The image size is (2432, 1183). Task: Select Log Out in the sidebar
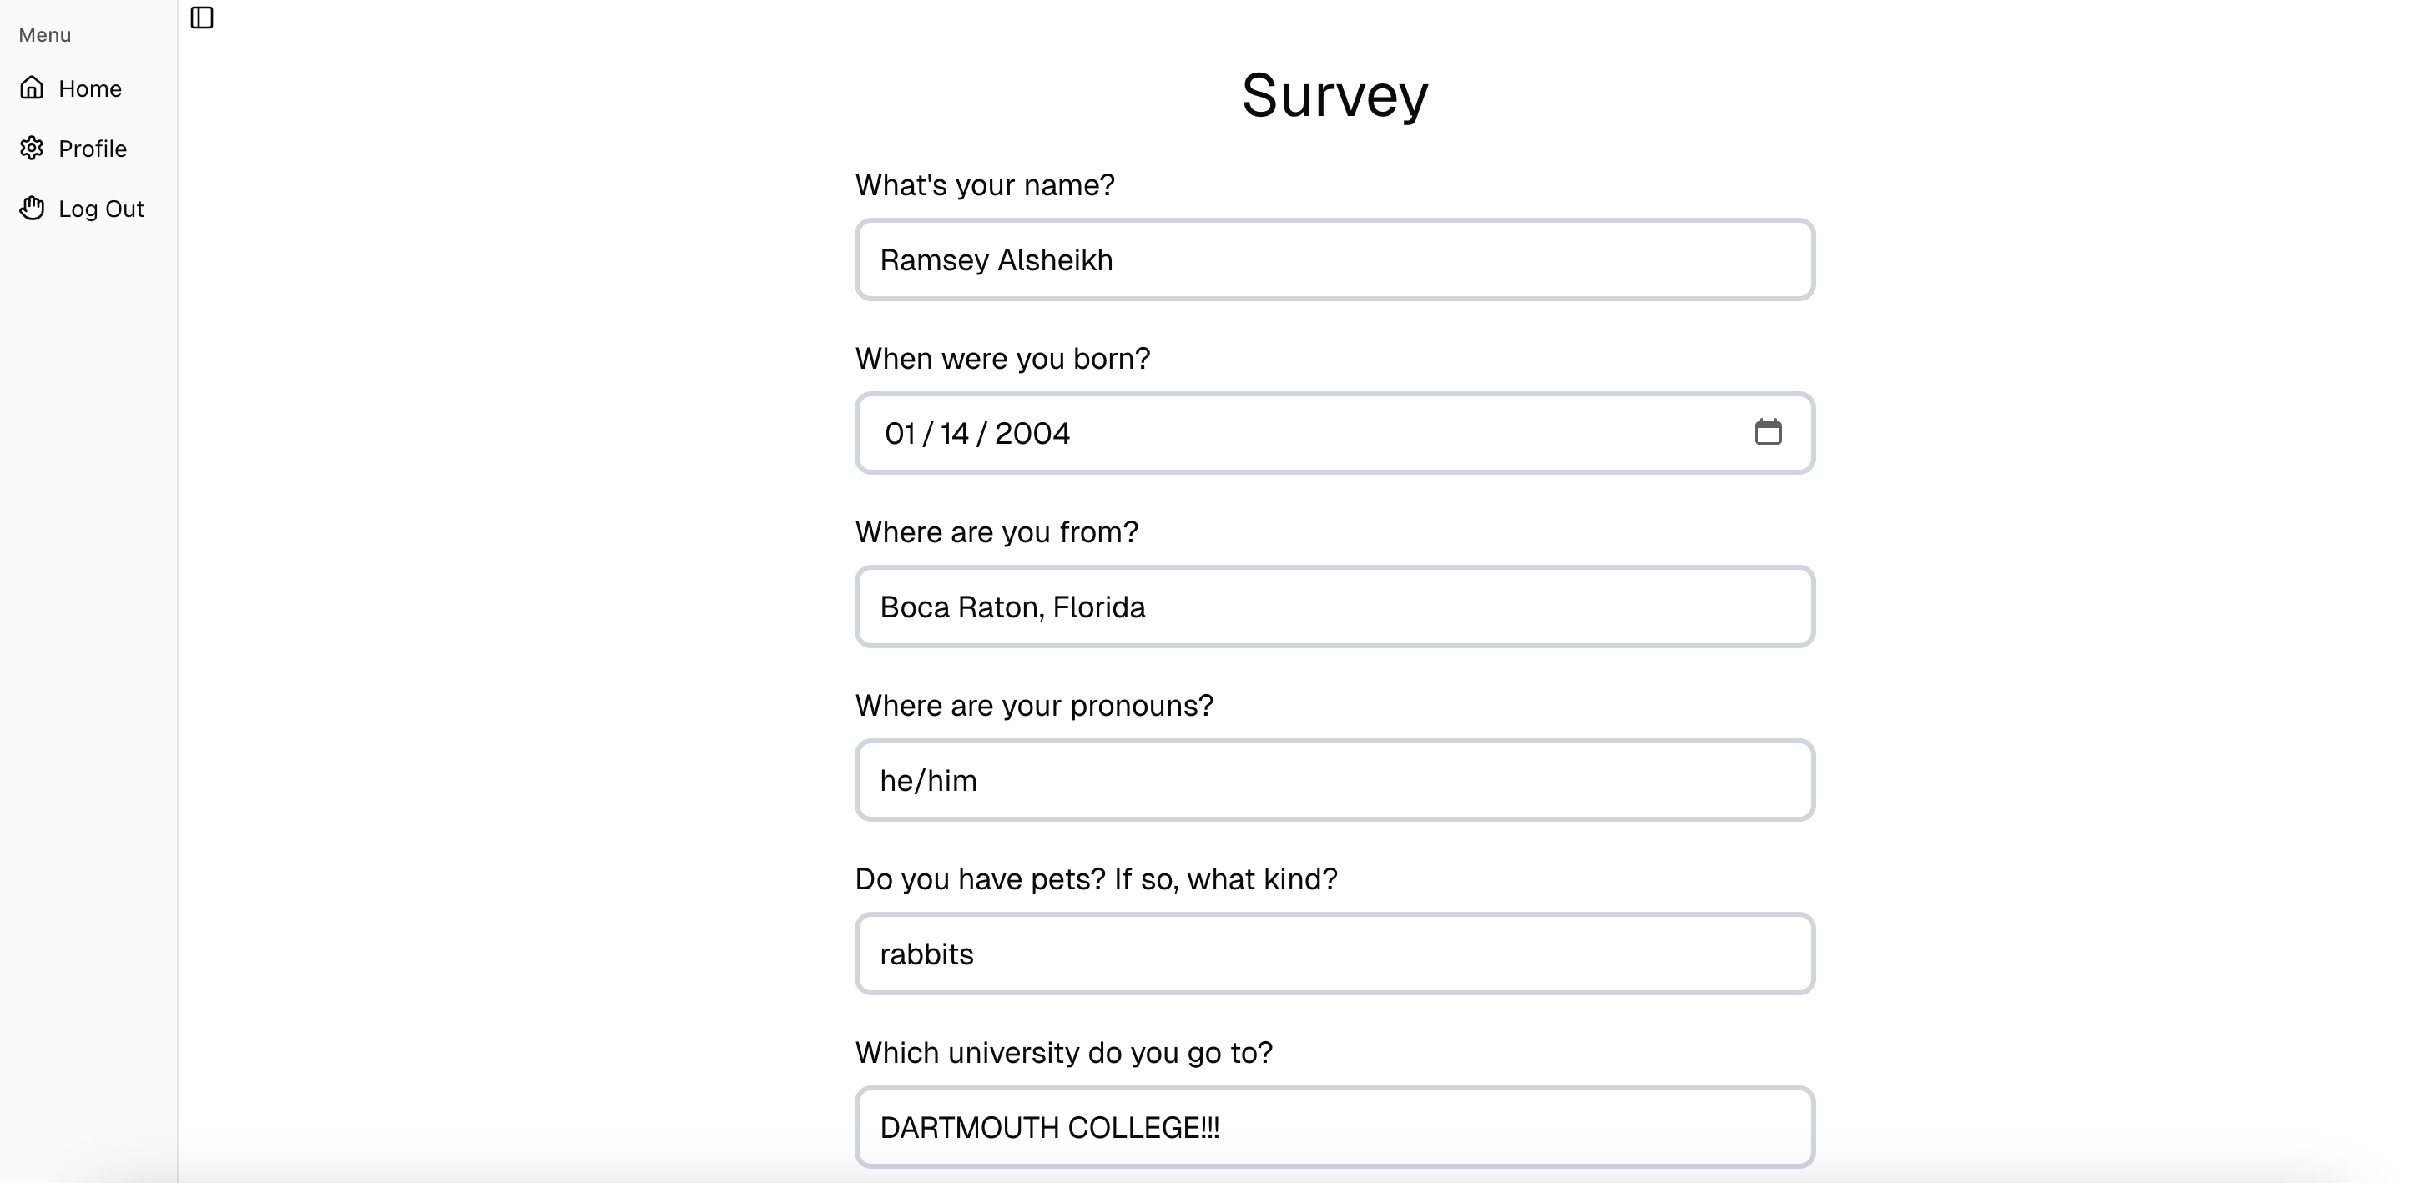101,209
